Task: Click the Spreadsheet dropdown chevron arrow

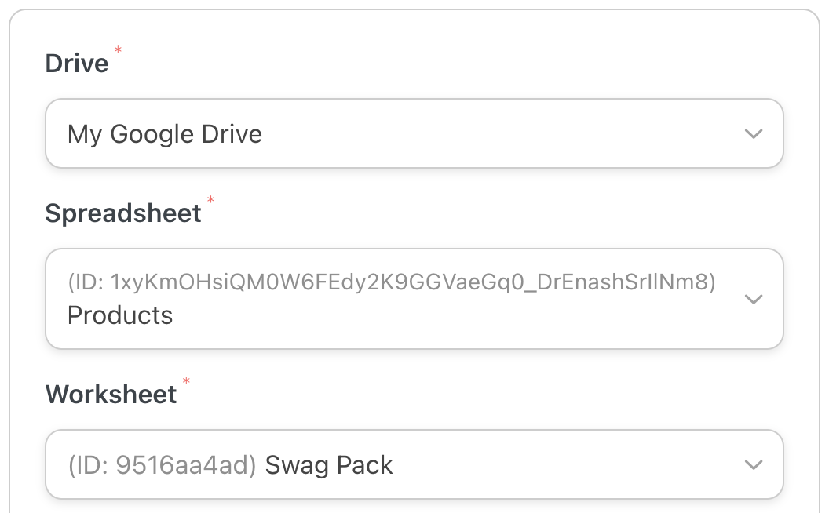Action: point(753,299)
